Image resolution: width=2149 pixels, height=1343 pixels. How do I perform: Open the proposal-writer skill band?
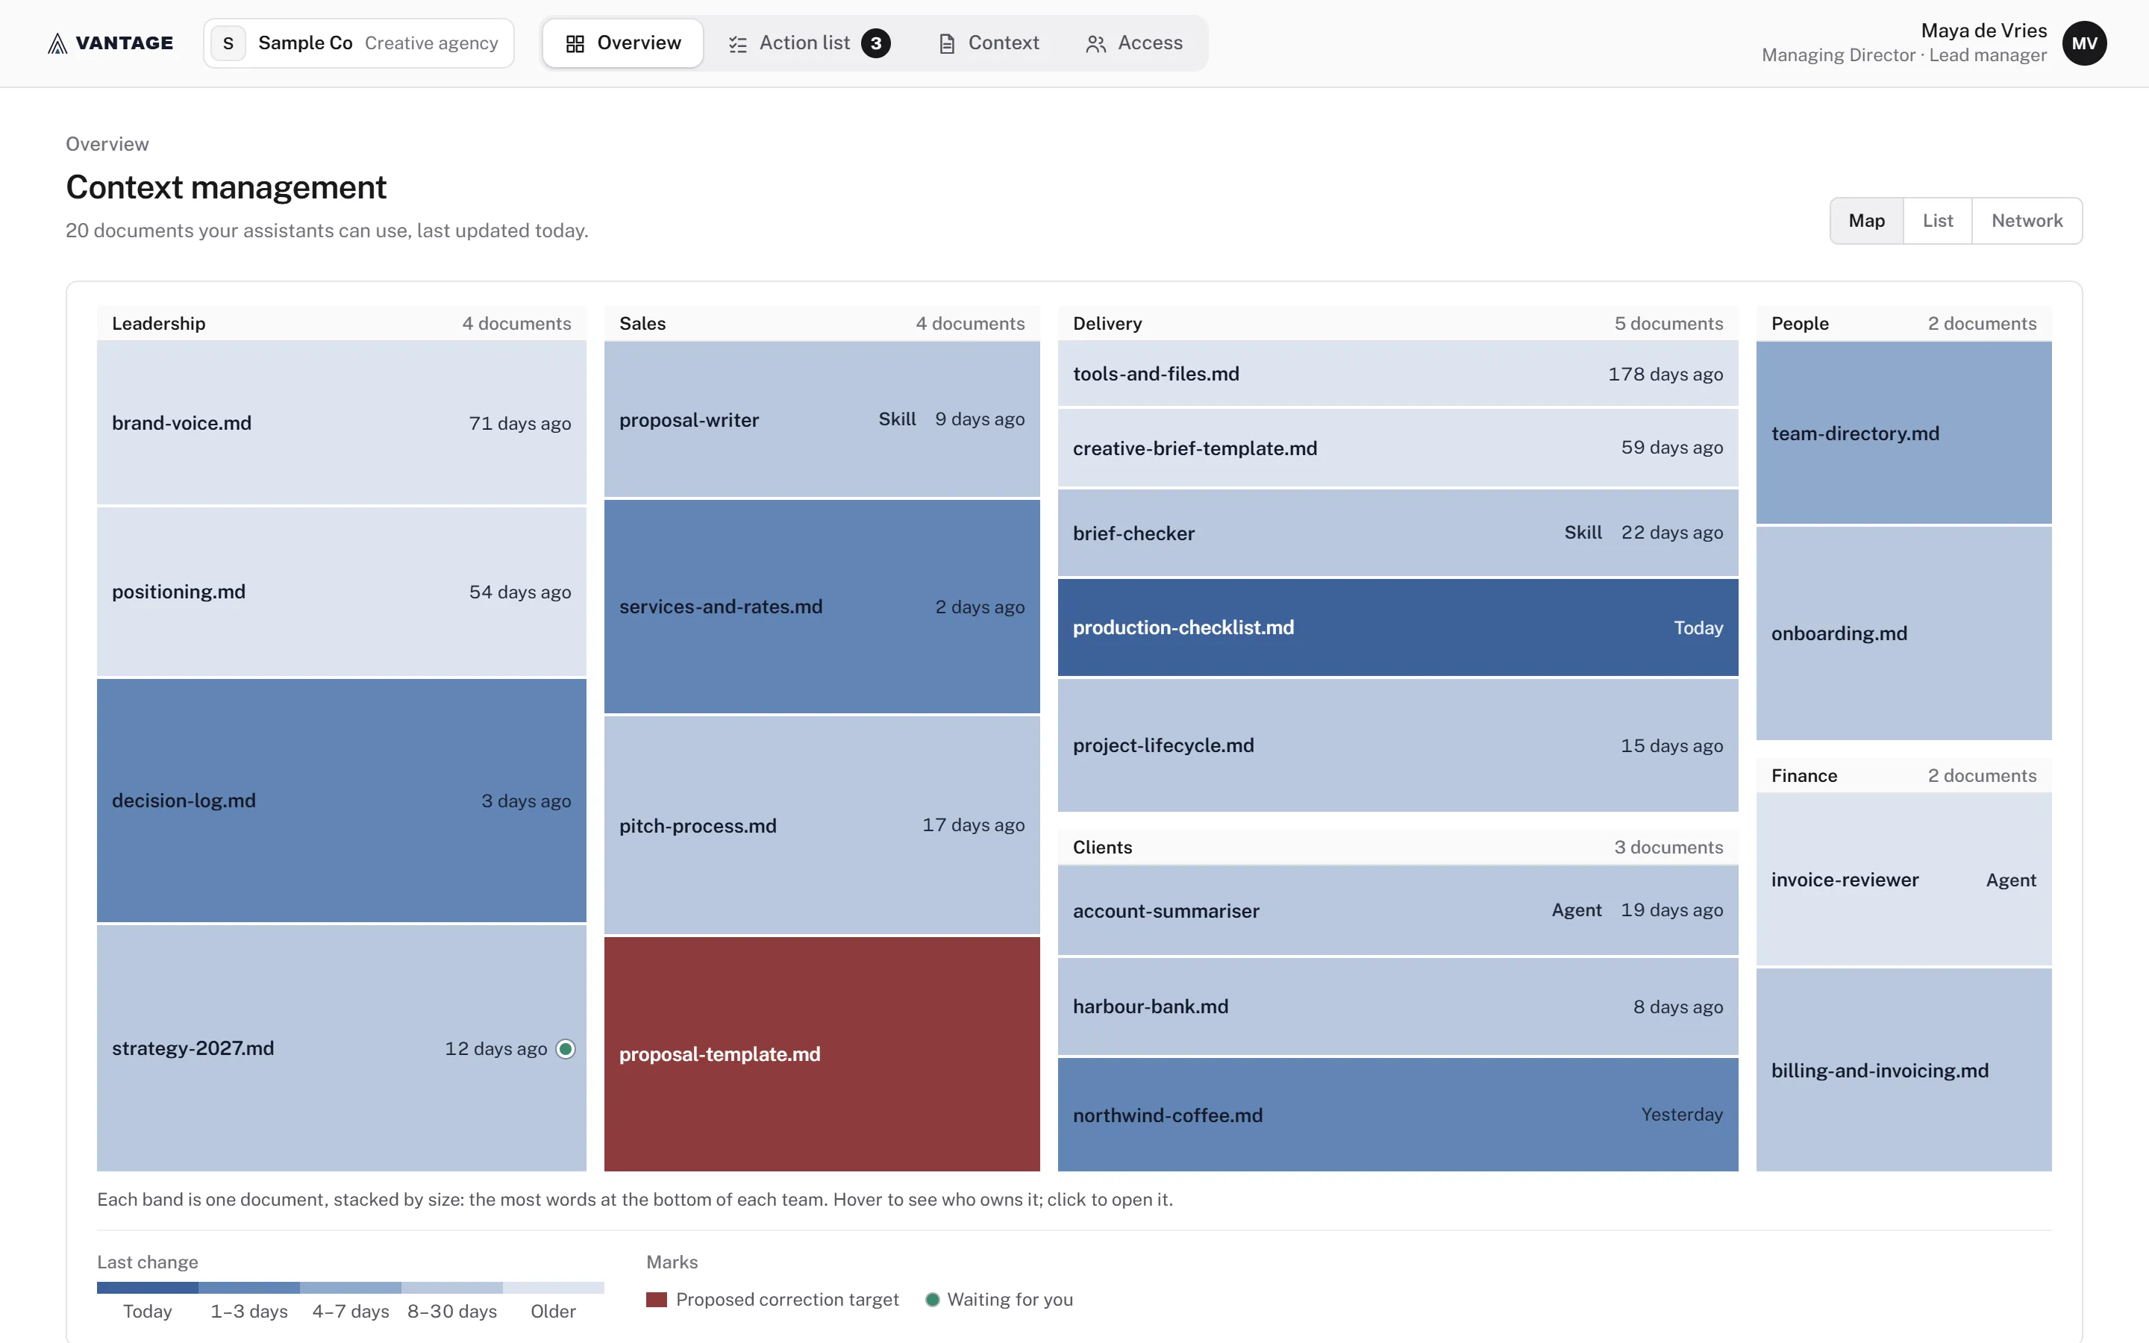point(822,419)
